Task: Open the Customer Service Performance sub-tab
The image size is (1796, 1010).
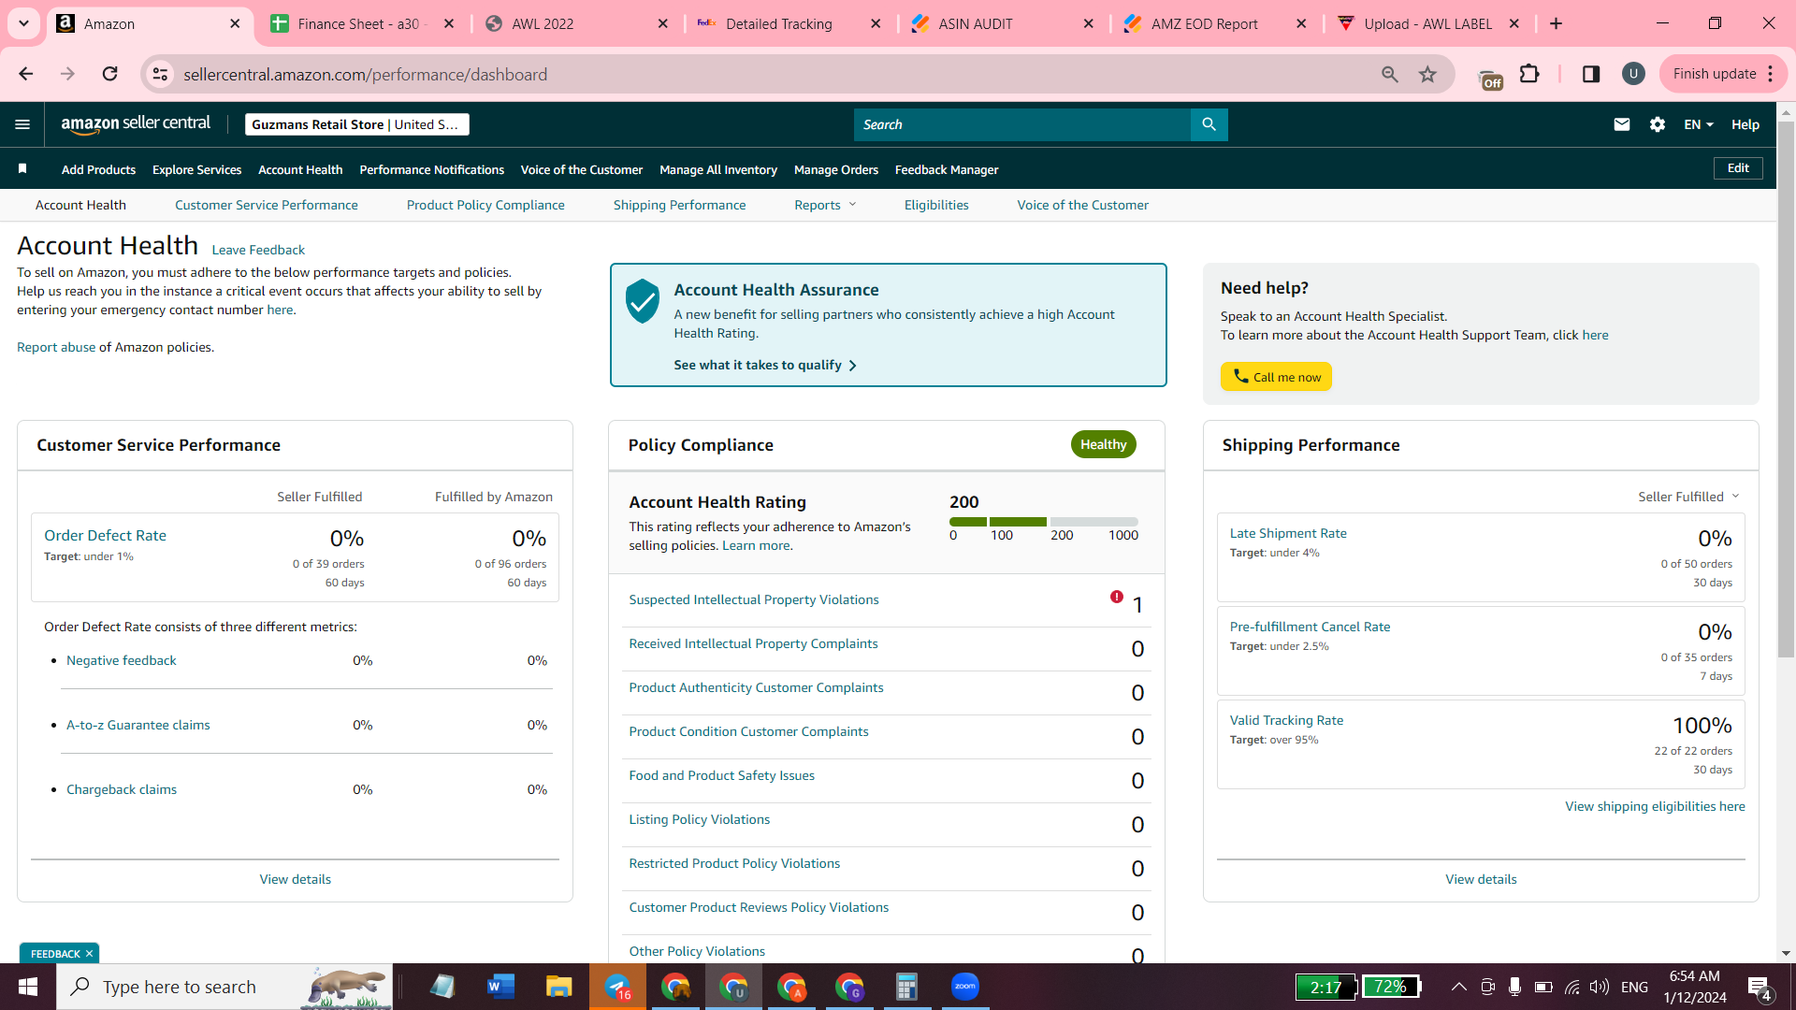Action: click(266, 205)
